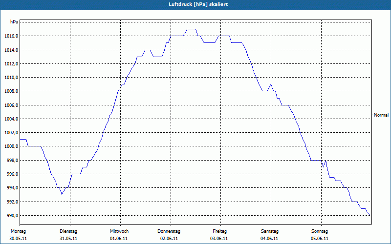The image size is (391, 244).
Task: Click the 1010,0 axis value
Action: pyautogui.click(x=11, y=78)
